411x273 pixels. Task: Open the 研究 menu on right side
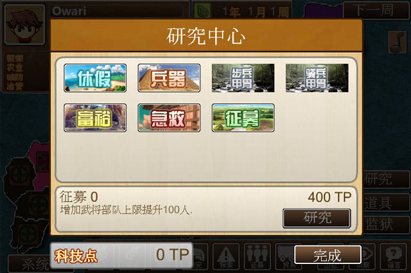point(386,179)
